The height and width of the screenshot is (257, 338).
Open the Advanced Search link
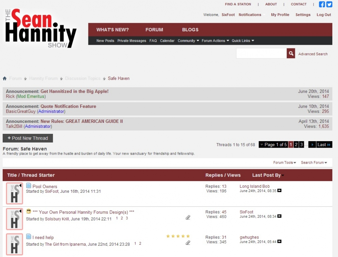pyautogui.click(x=313, y=54)
